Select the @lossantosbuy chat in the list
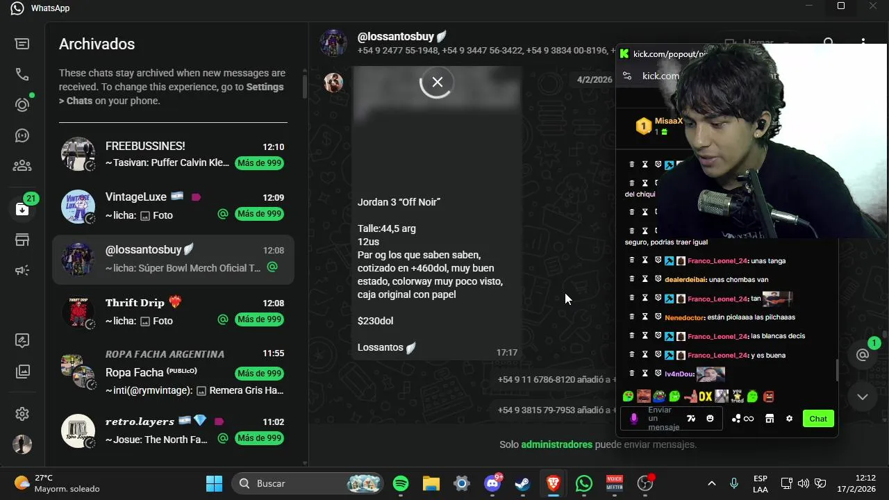Viewport: 889px width, 500px height. pyautogui.click(x=173, y=259)
